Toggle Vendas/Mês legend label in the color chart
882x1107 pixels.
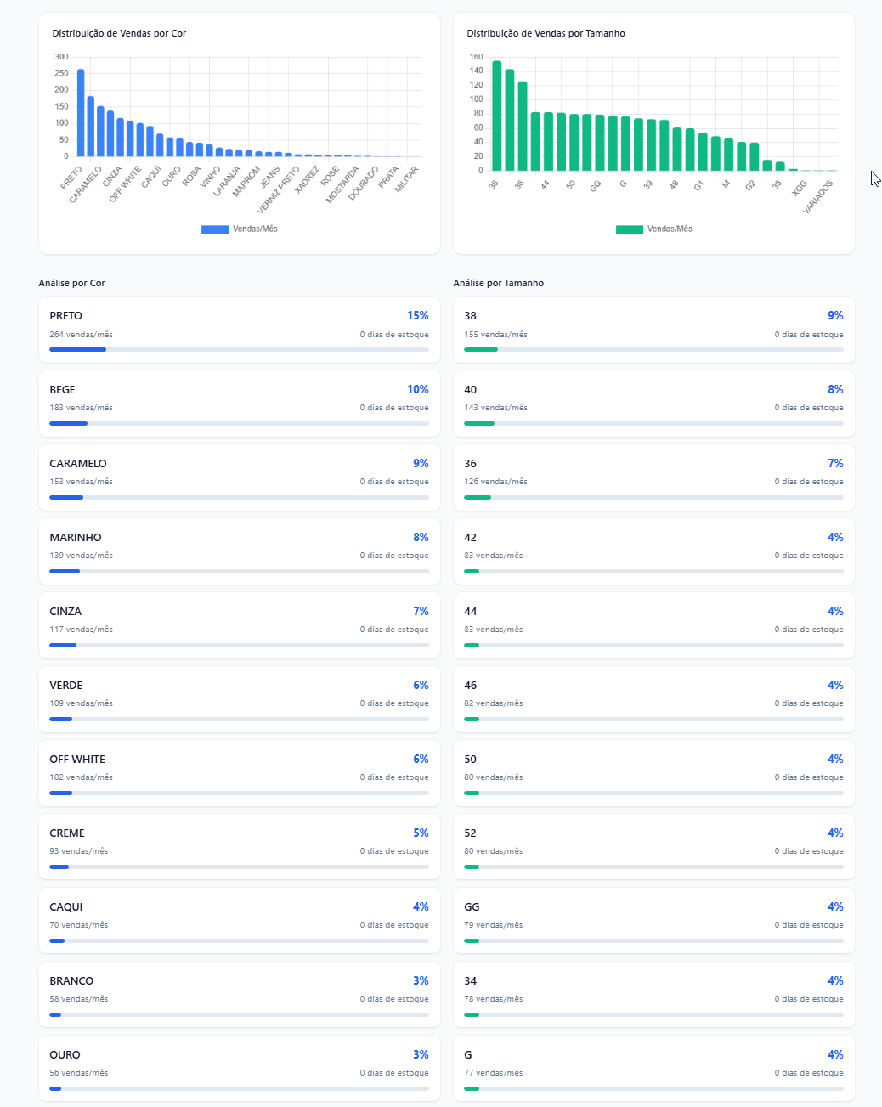255,229
